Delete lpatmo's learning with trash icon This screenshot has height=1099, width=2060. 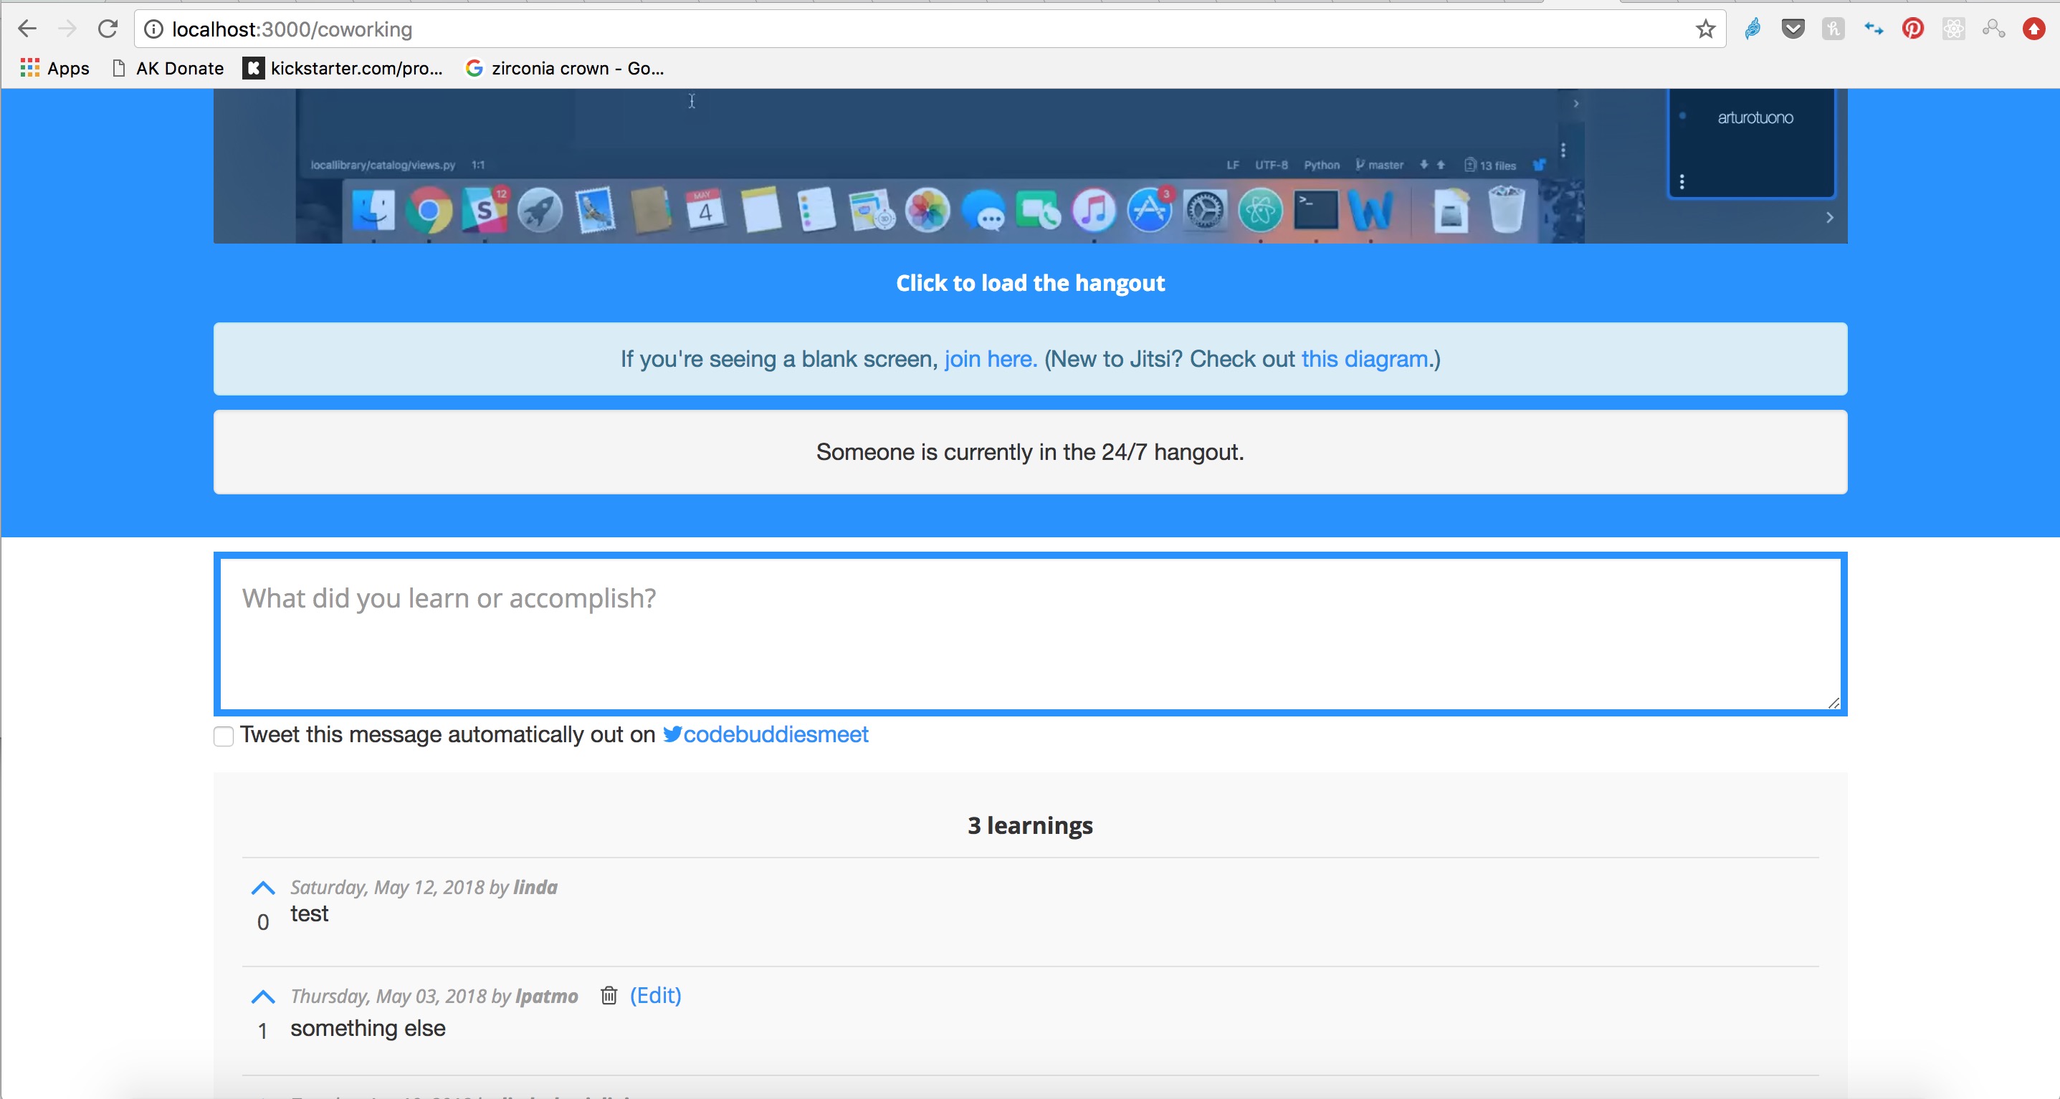click(609, 995)
